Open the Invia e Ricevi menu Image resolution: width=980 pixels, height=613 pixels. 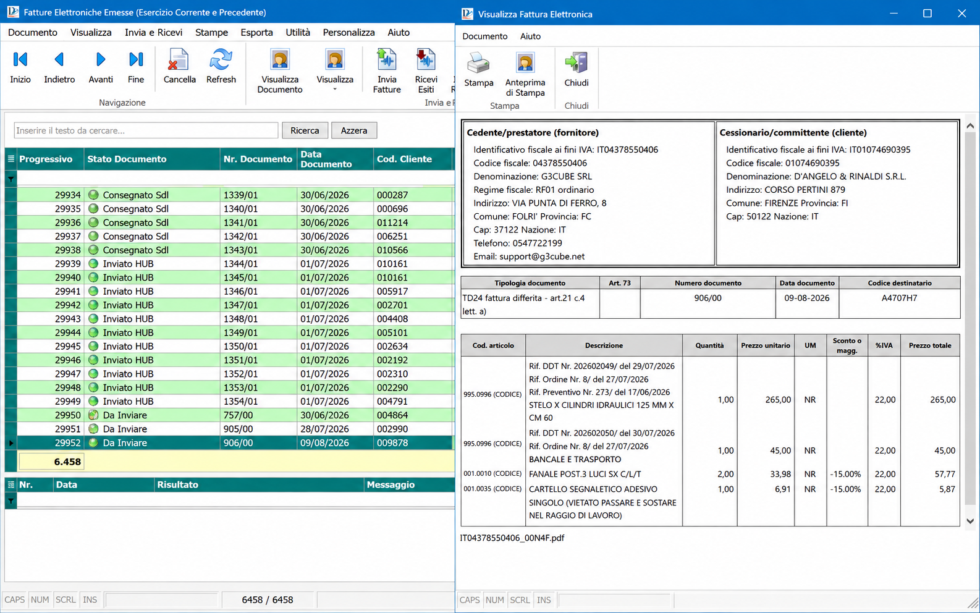153,32
